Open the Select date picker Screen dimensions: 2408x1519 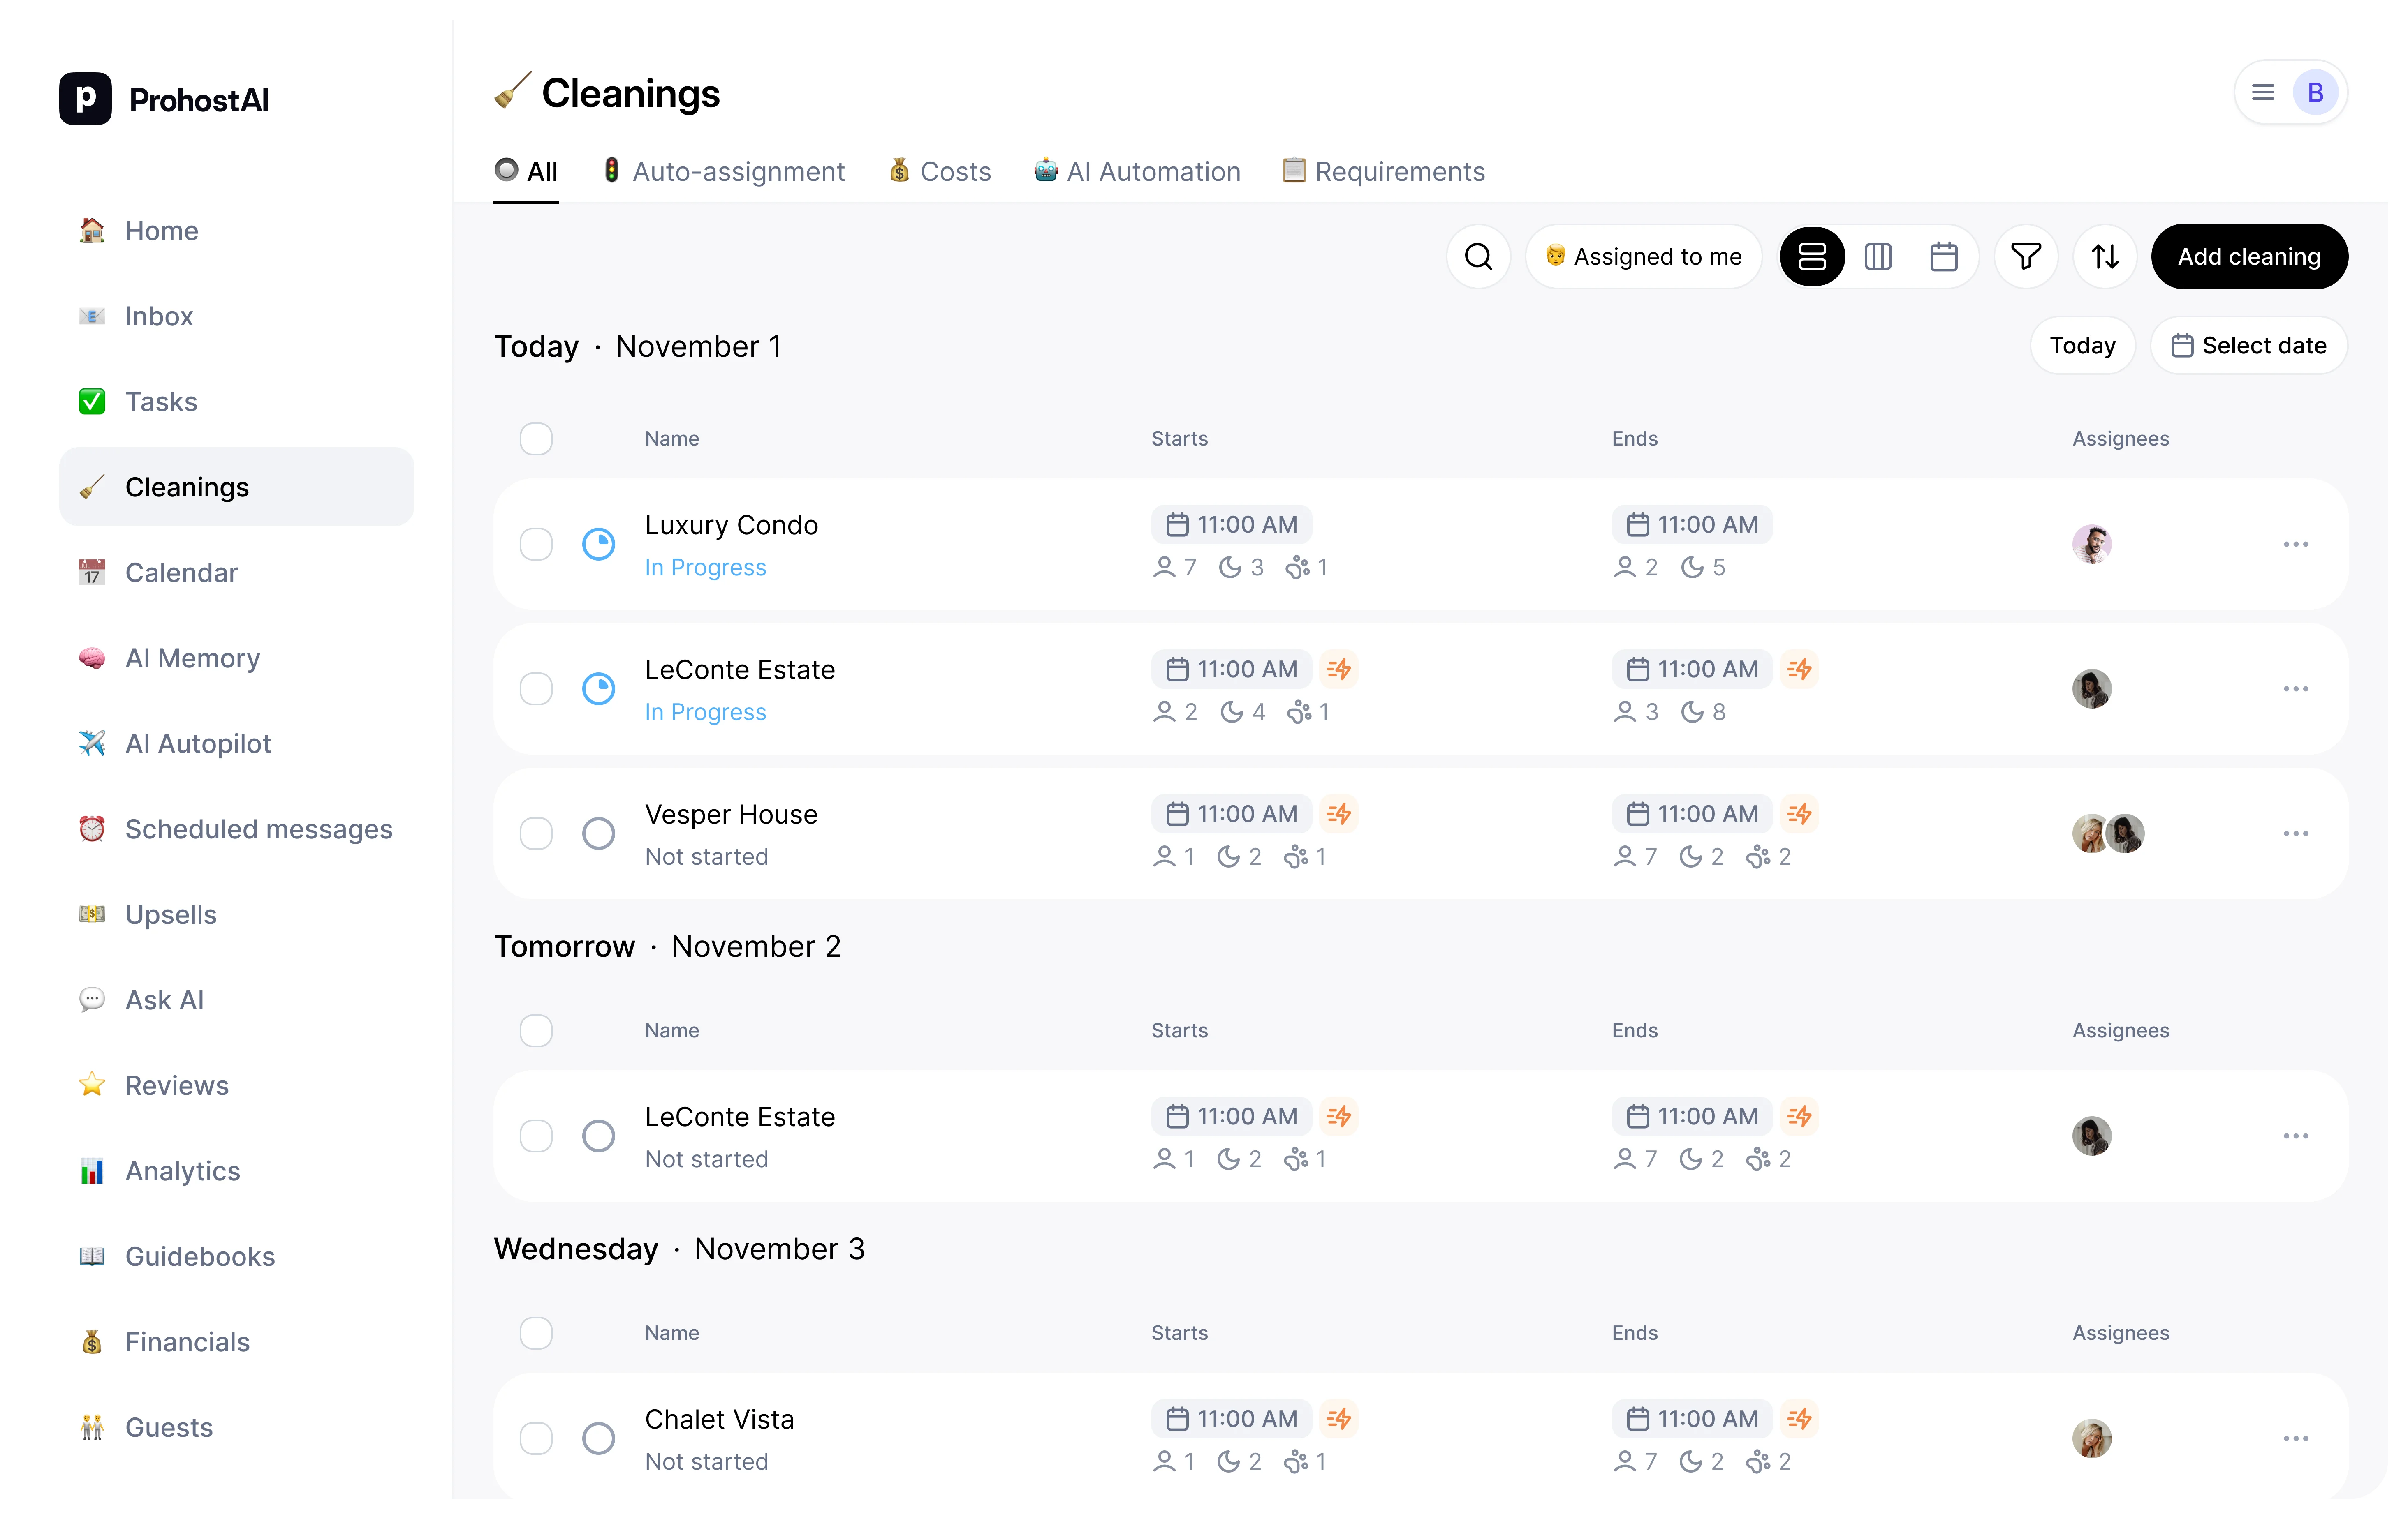point(2248,346)
